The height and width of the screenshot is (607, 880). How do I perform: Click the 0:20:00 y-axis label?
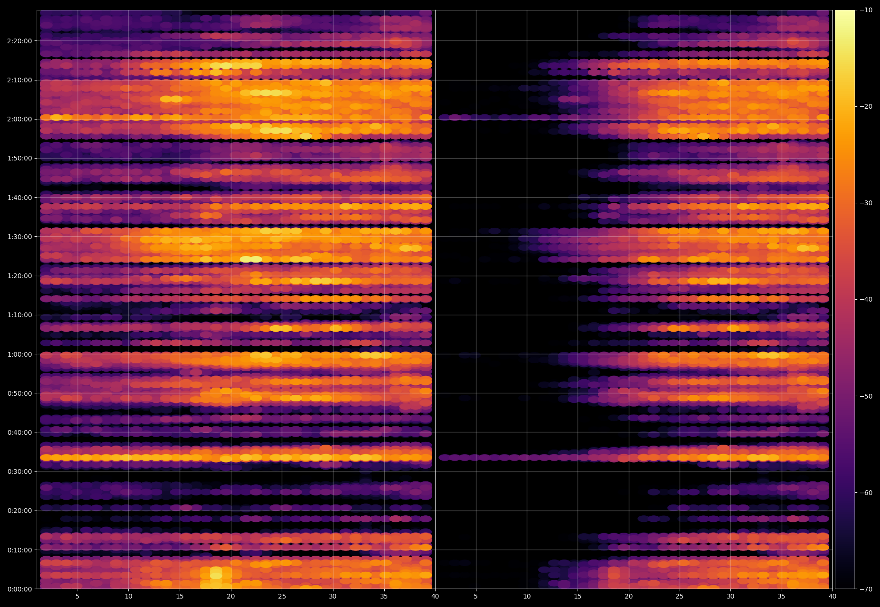(x=20, y=511)
